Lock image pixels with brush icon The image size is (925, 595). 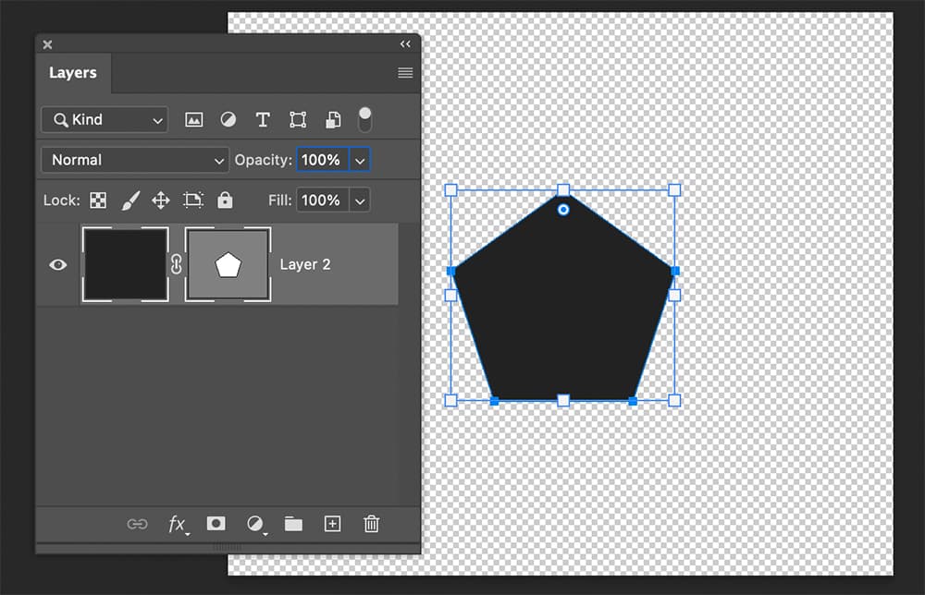click(x=130, y=200)
